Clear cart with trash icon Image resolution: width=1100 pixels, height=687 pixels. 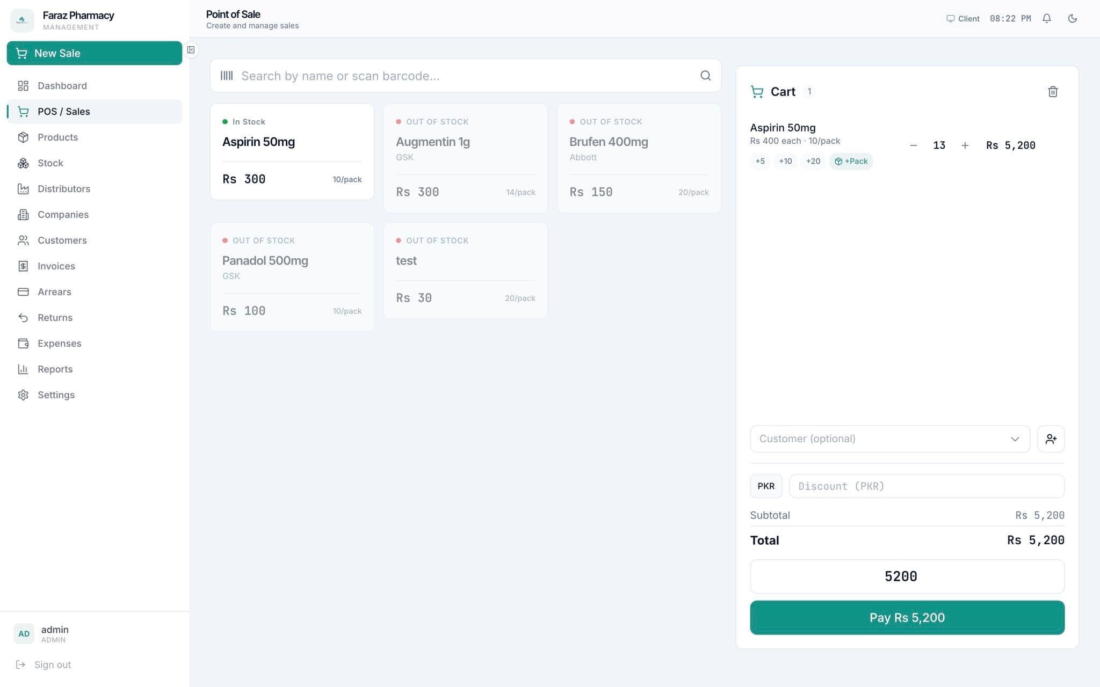coord(1053,92)
